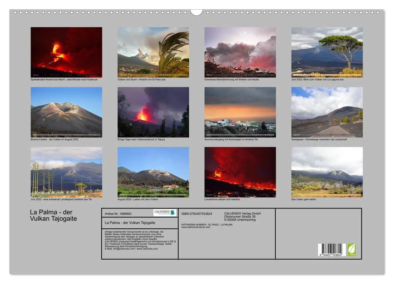The width and height of the screenshot is (393, 283).
Task: Click caption 'August 2022 - Leben mit dem Vulkan'
Action: [x=138, y=199]
